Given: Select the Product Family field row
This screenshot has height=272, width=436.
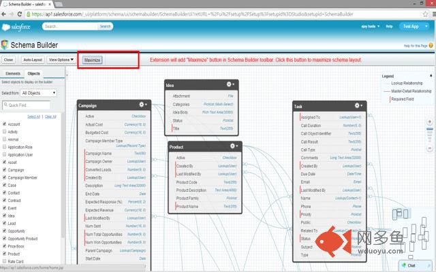Looking at the screenshot, I should point(206,198).
